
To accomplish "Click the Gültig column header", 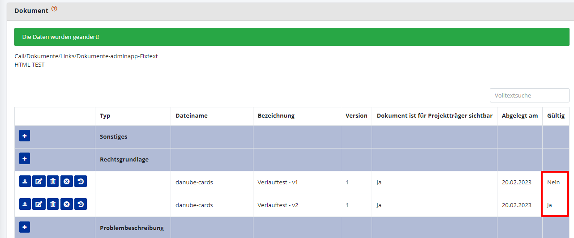I will [556, 116].
